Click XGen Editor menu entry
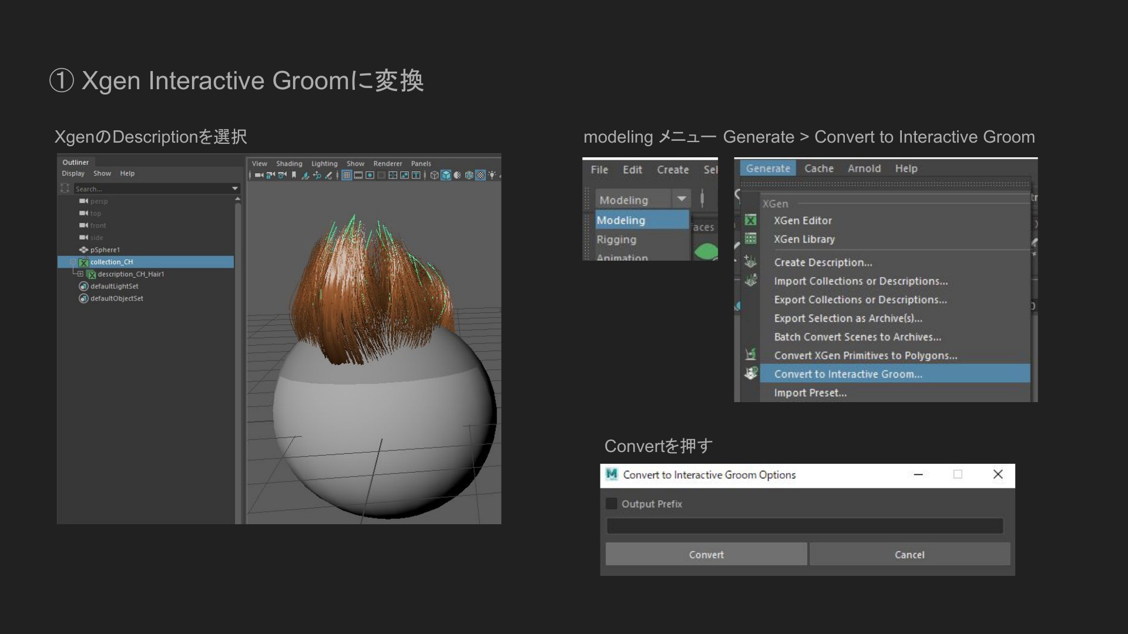Screen dimensions: 1128x634 [803, 221]
